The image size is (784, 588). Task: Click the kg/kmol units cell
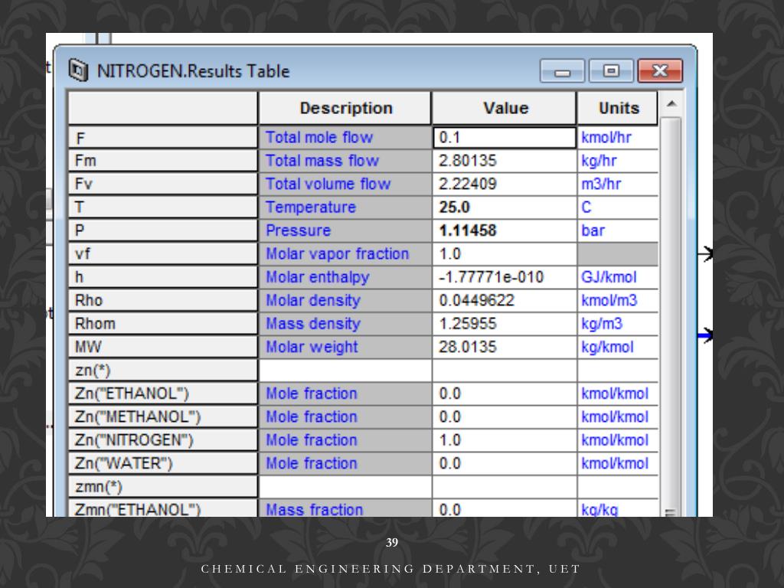(x=618, y=347)
